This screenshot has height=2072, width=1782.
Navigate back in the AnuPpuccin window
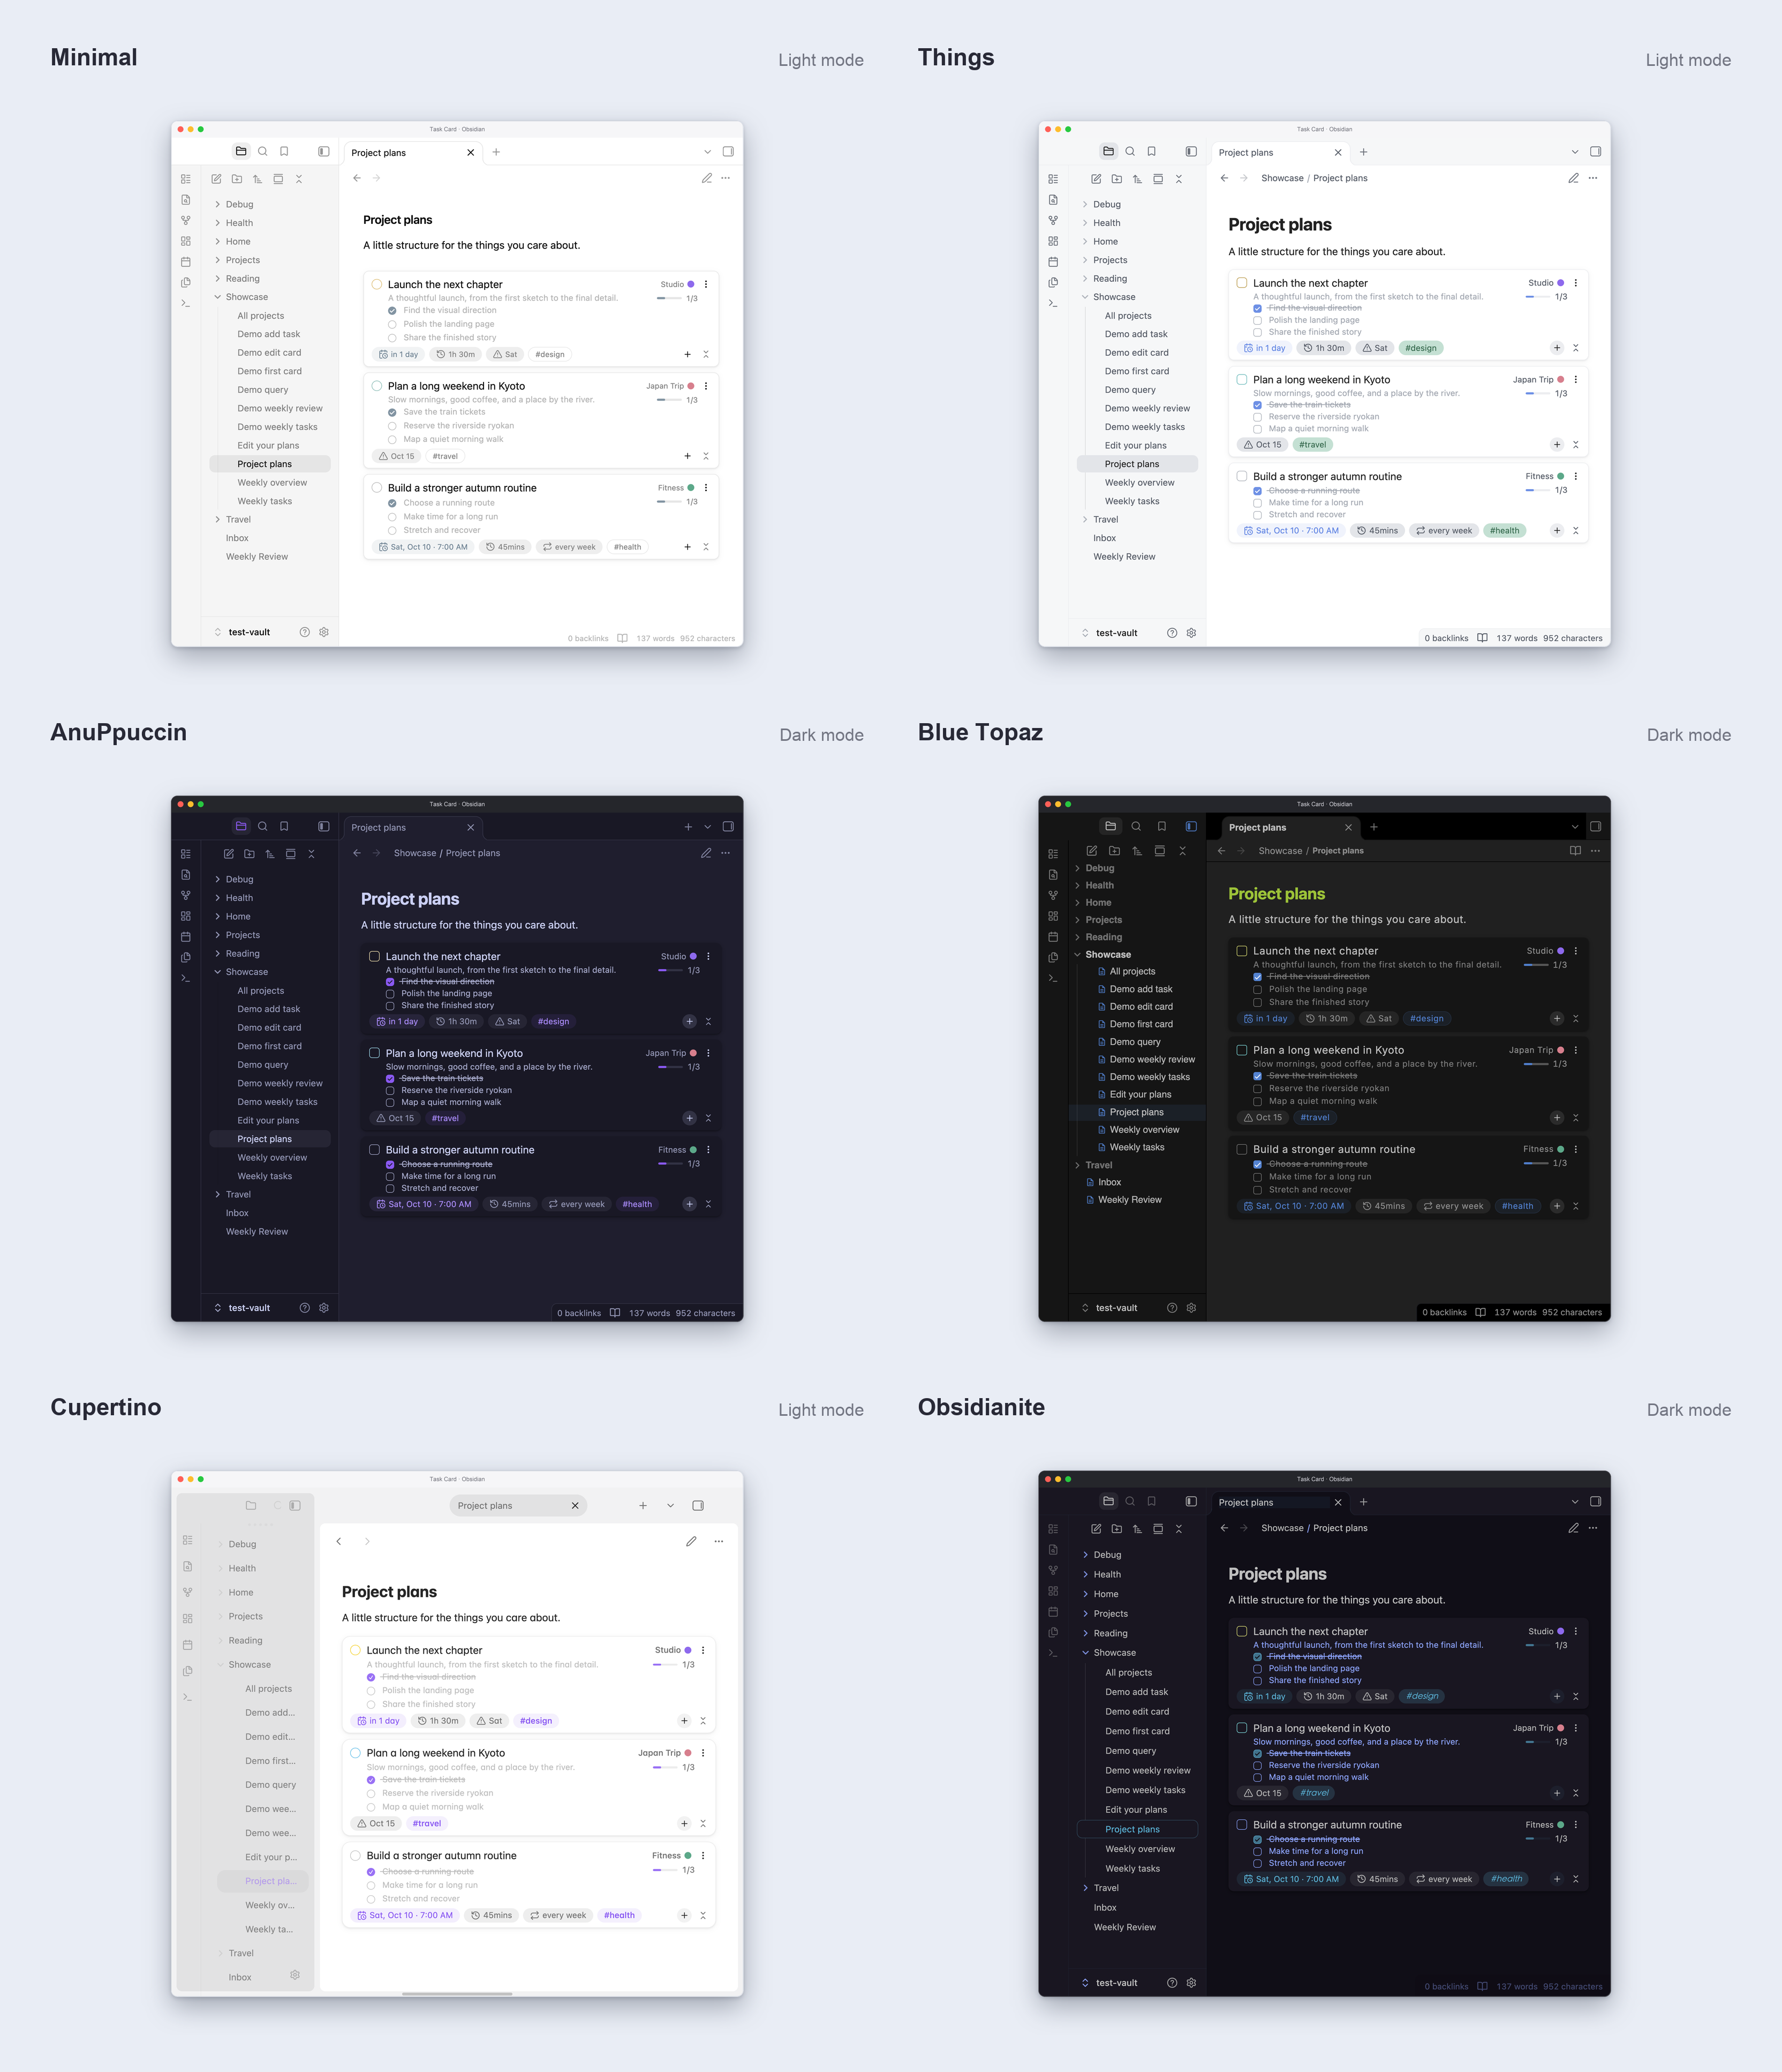[357, 853]
